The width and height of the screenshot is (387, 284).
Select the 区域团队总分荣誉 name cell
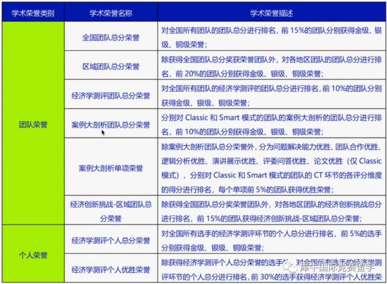click(x=111, y=67)
